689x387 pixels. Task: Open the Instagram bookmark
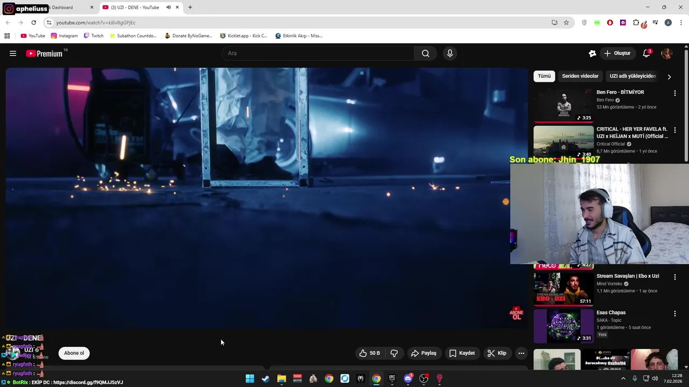65,35
